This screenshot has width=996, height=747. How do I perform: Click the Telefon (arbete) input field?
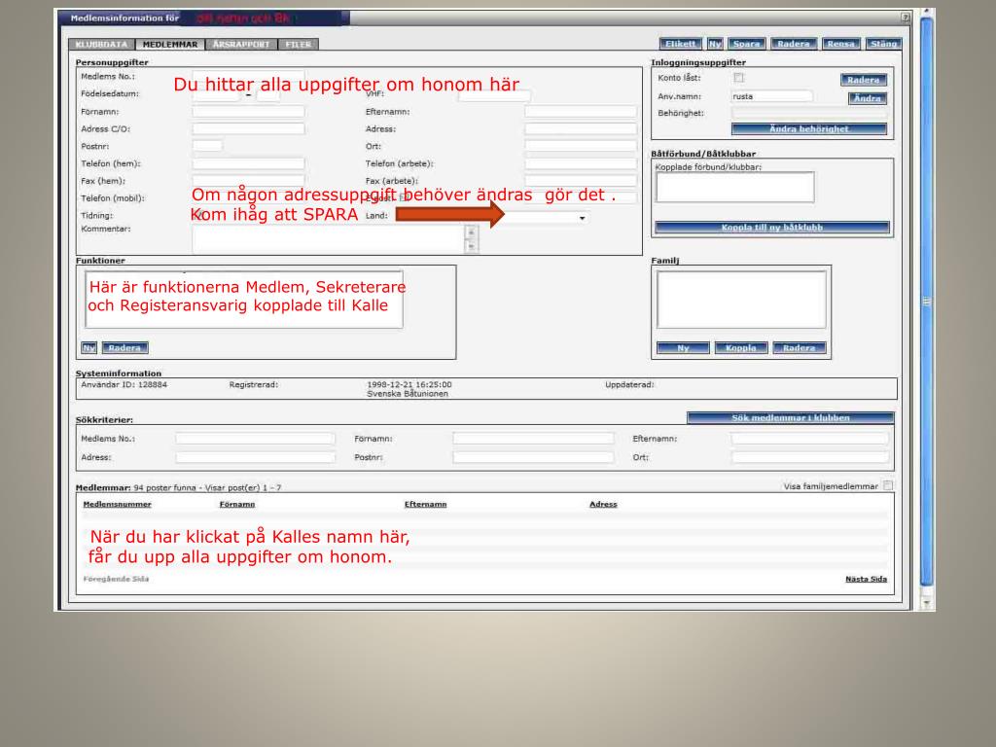pos(581,163)
